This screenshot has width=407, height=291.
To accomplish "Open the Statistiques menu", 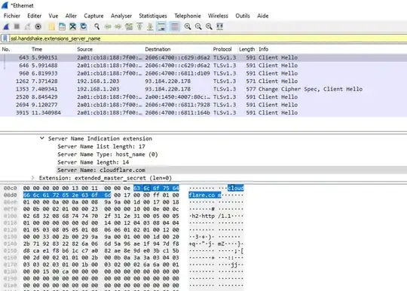I will pos(153,16).
